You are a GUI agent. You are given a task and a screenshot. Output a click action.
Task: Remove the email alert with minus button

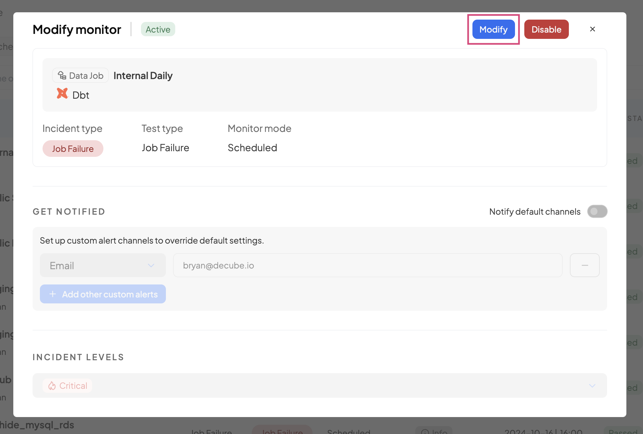pos(584,265)
